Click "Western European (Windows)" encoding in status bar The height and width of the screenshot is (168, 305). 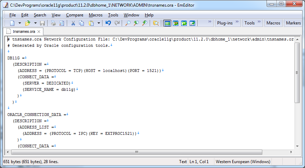point(243,162)
